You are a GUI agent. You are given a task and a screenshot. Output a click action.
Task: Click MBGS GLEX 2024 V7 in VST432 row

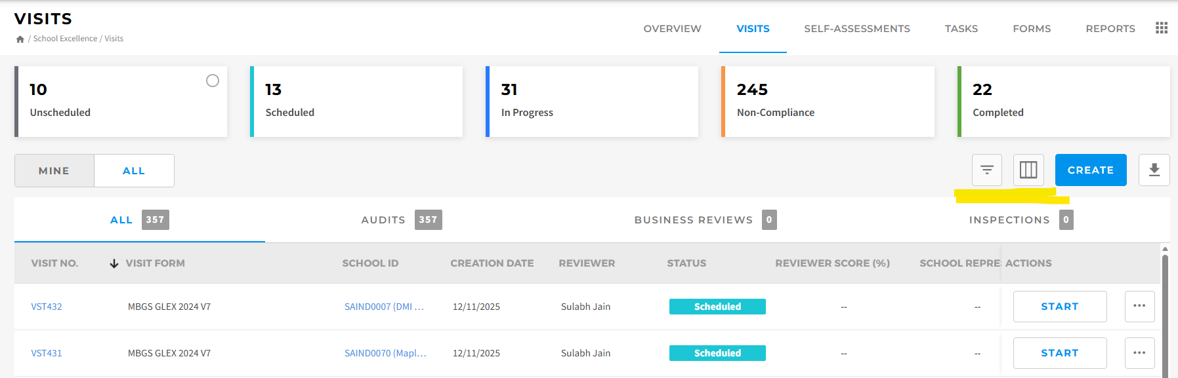coord(169,307)
